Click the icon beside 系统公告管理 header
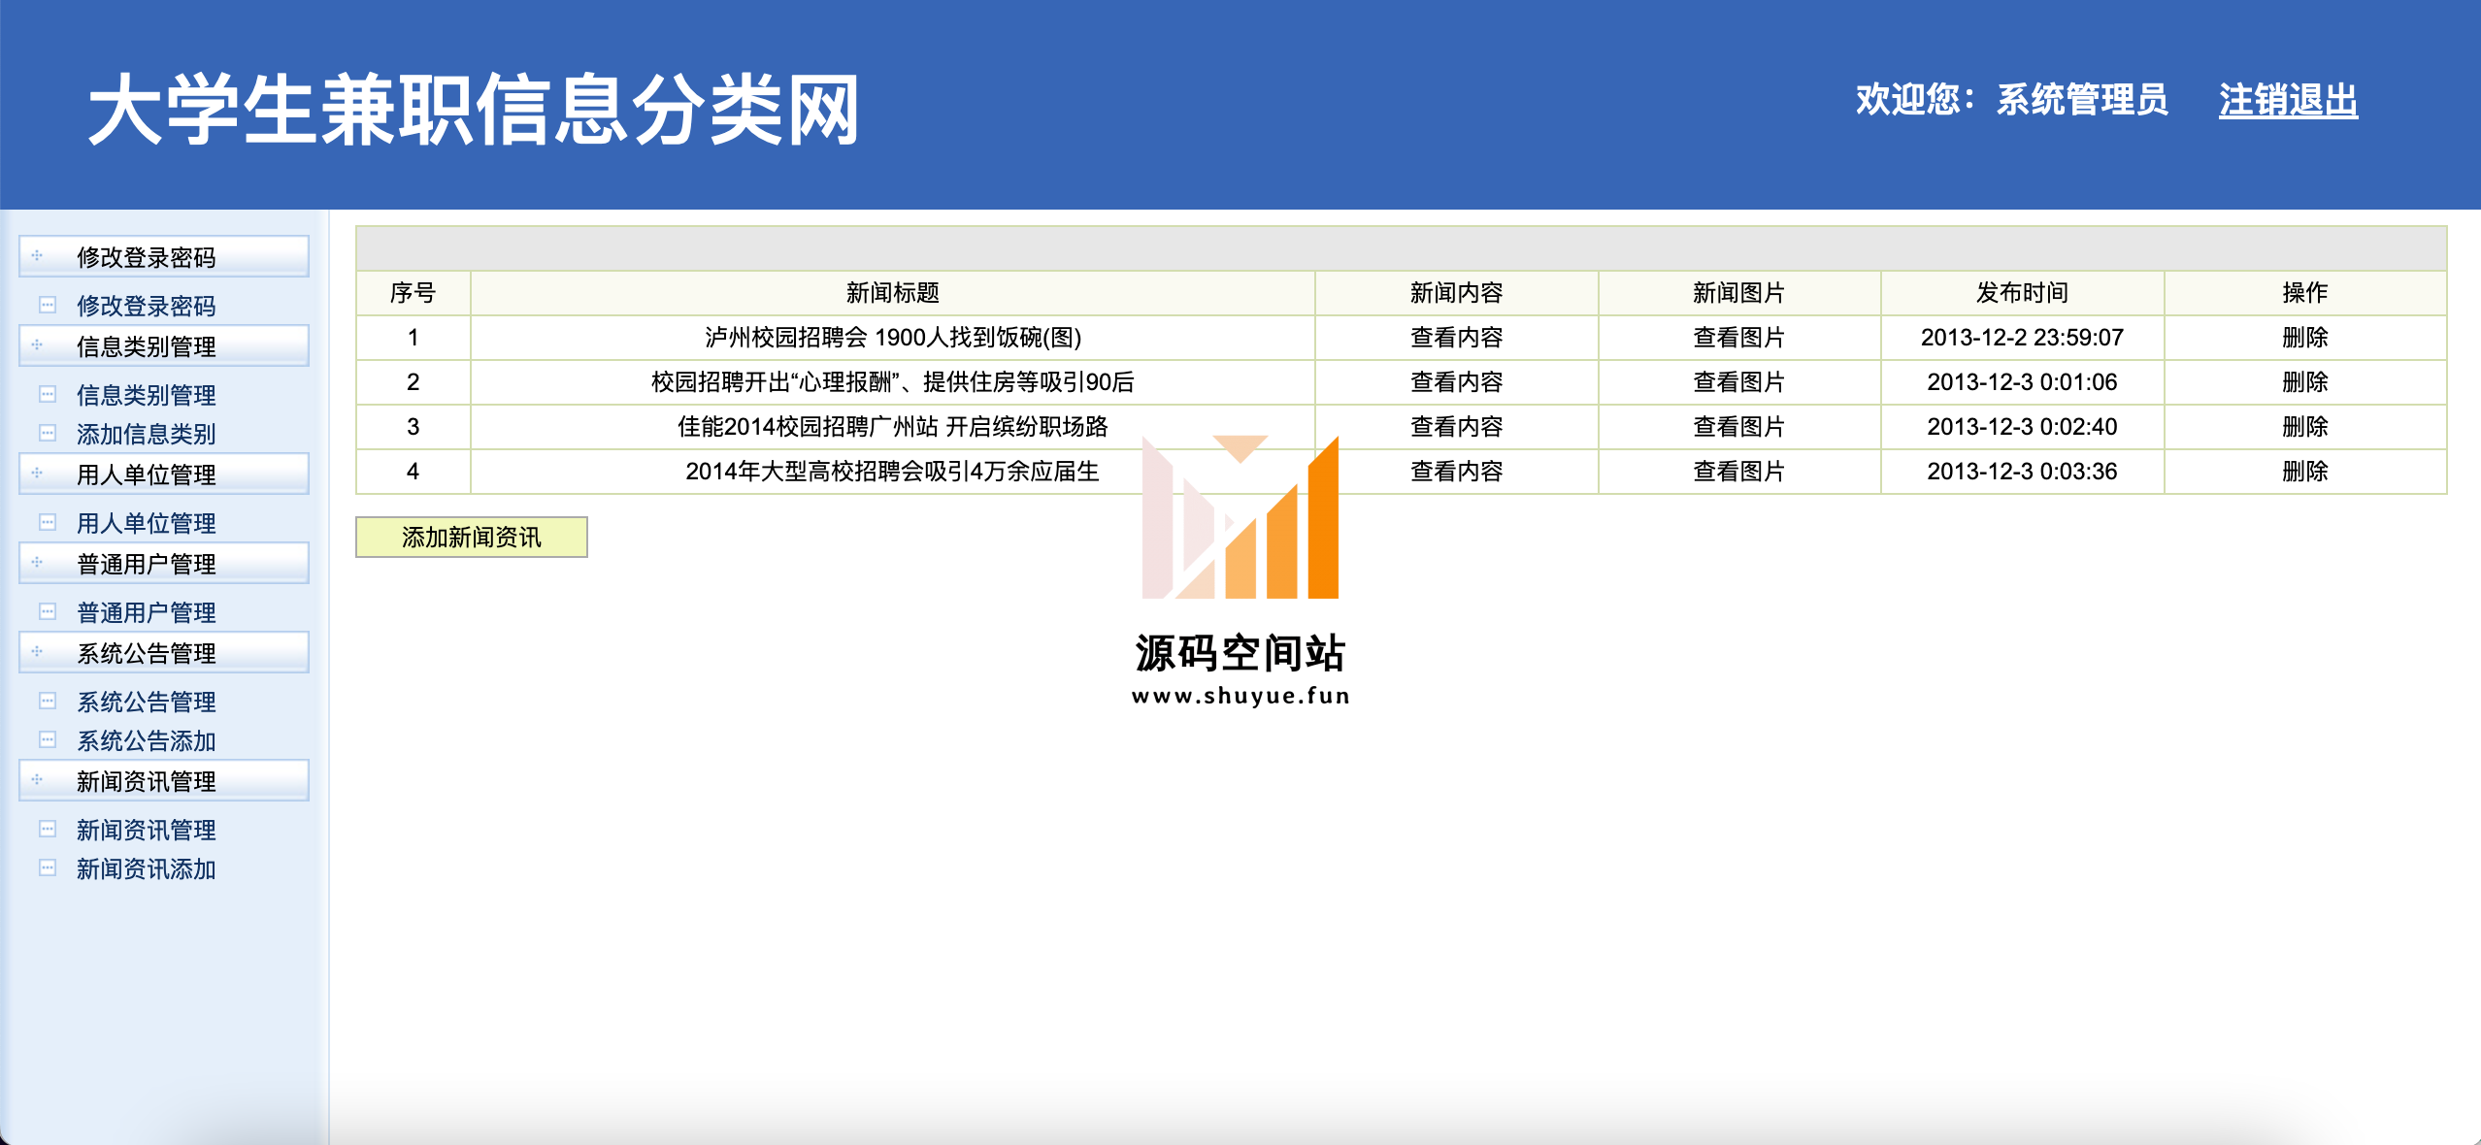 click(x=37, y=651)
